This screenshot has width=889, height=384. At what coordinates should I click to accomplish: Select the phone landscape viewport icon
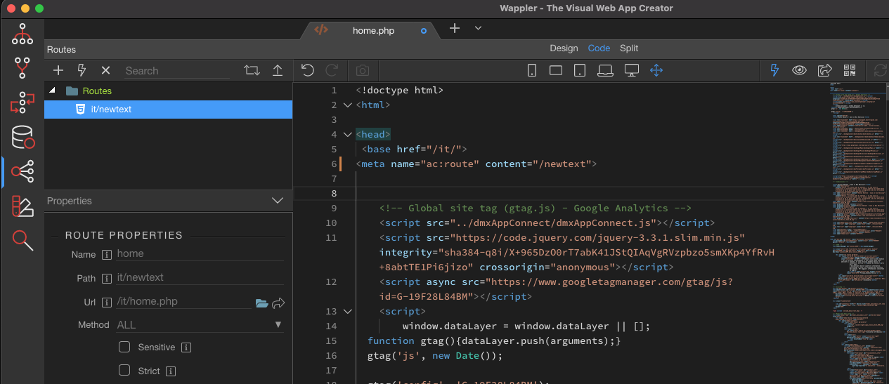[x=556, y=70]
